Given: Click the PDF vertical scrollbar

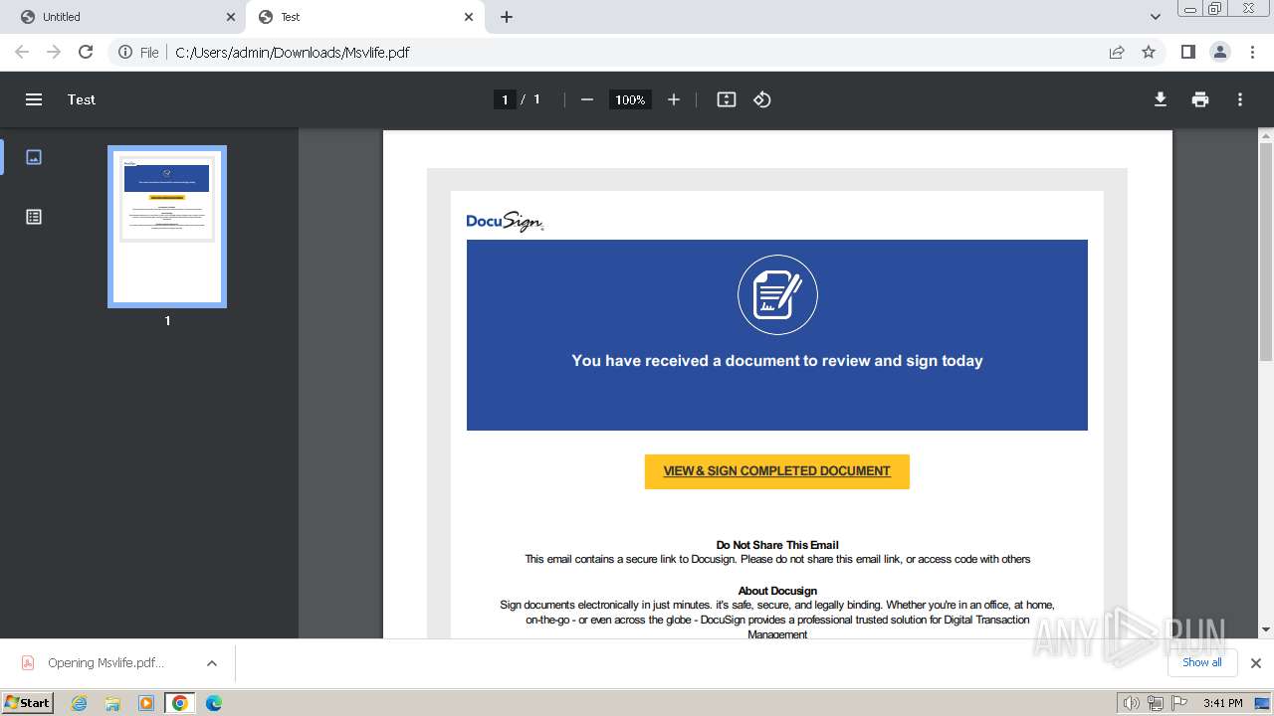Looking at the screenshot, I should click(x=1266, y=252).
